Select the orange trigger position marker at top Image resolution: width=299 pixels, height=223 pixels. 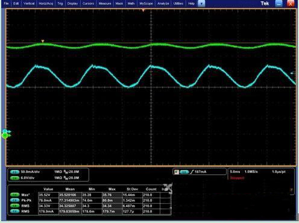pos(143,10)
